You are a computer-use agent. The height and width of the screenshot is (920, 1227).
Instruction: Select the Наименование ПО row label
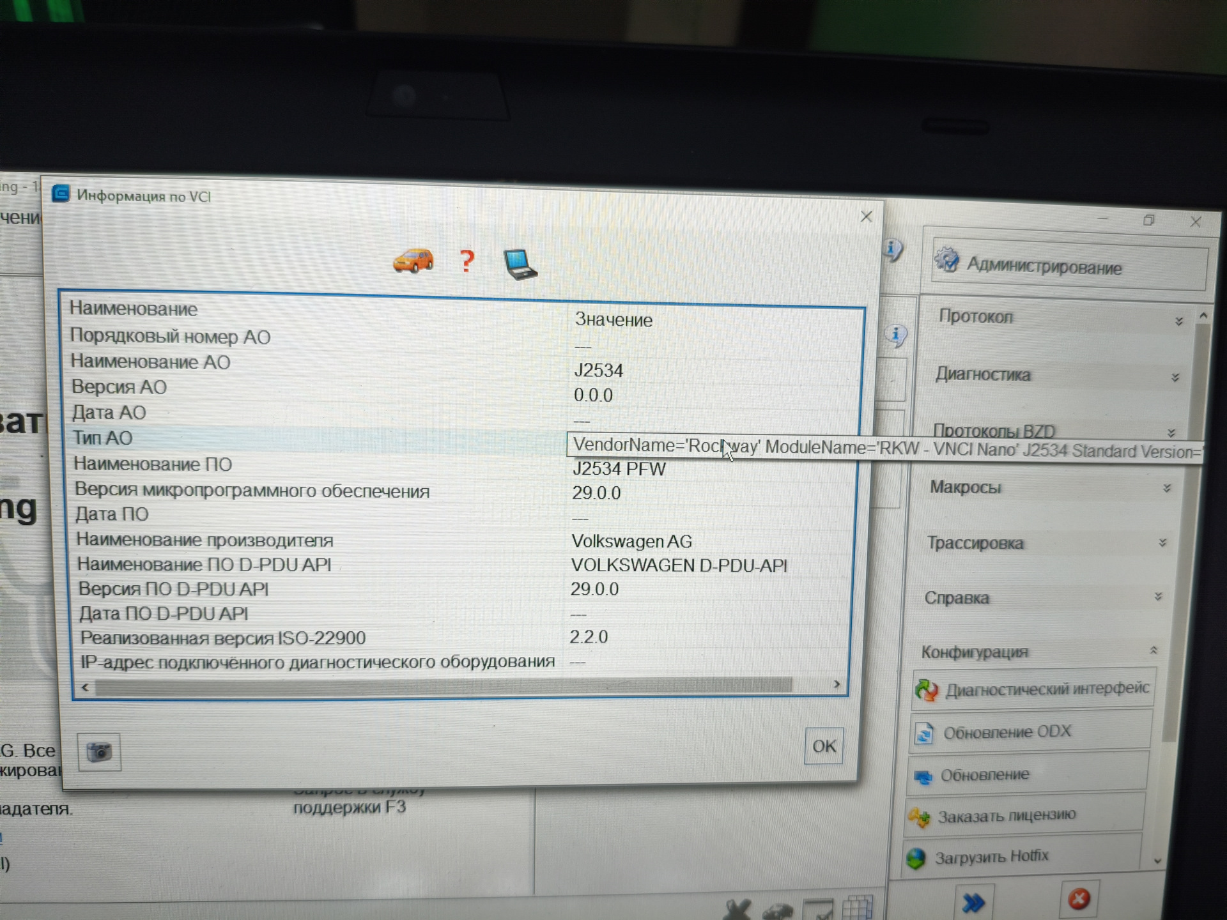tap(153, 464)
